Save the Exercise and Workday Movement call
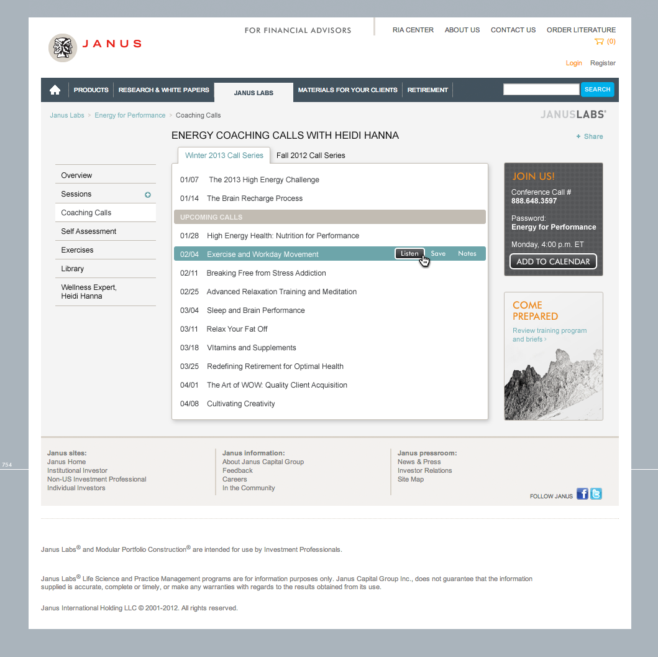This screenshot has width=658, height=657. click(438, 254)
